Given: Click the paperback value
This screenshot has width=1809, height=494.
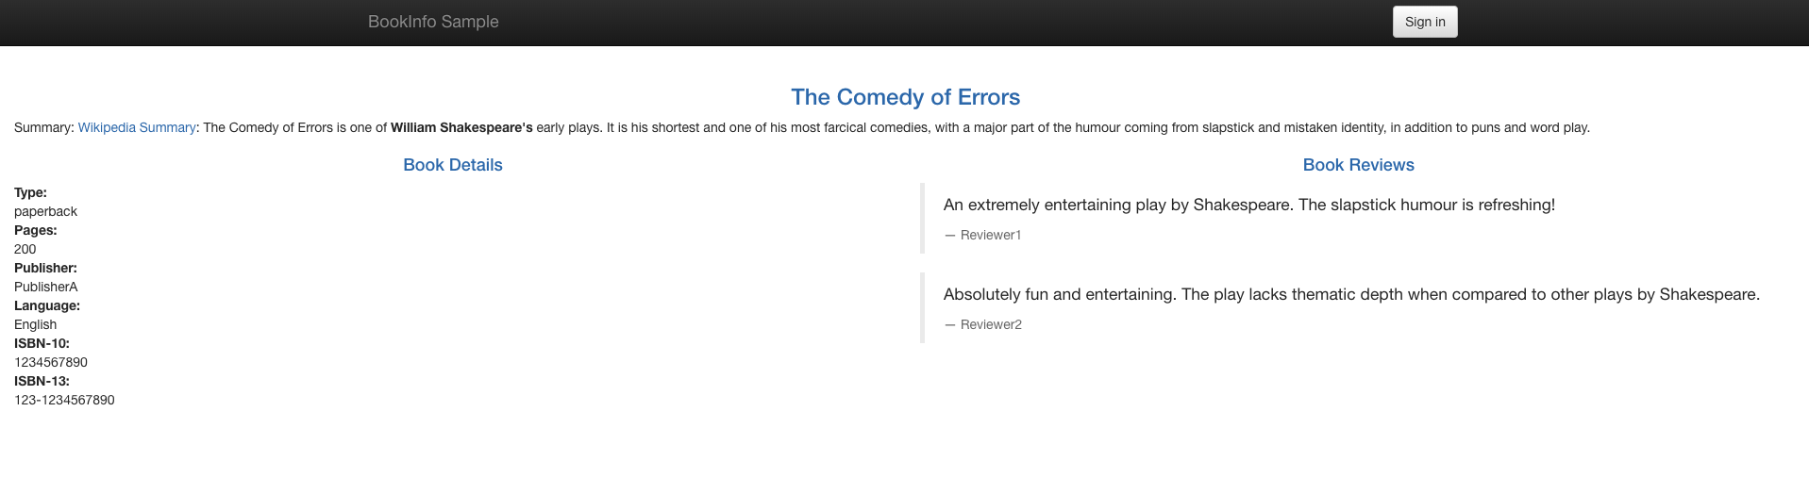Looking at the screenshot, I should click(x=45, y=211).
